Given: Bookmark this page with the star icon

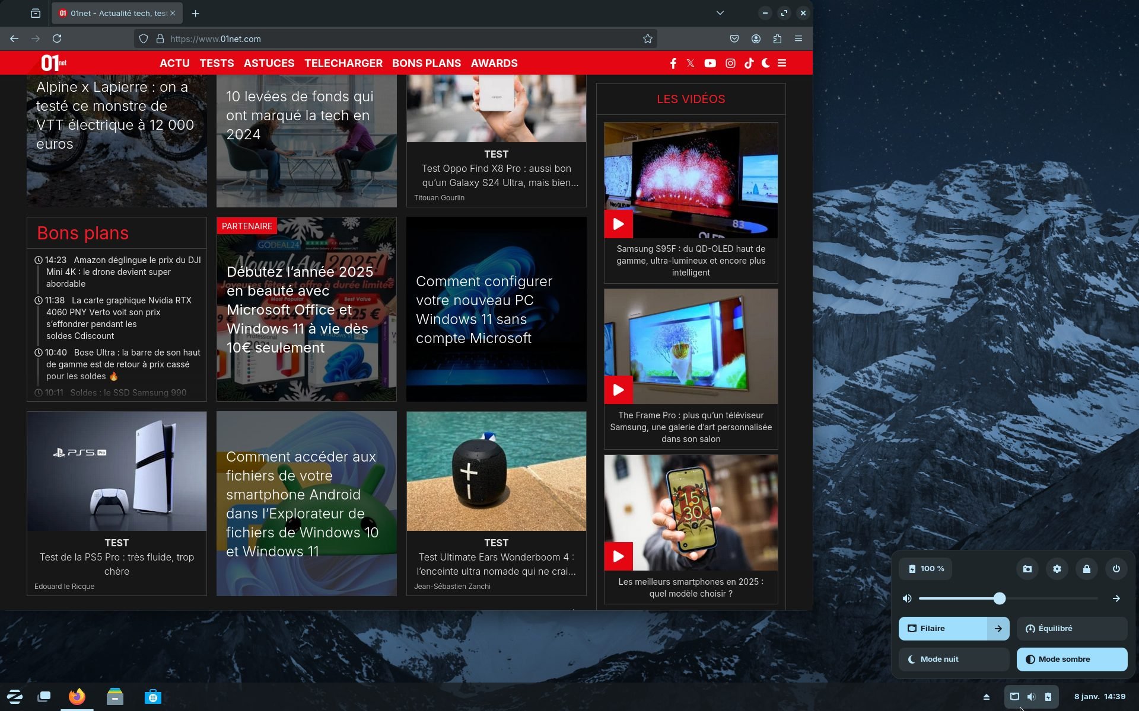Looking at the screenshot, I should pyautogui.click(x=647, y=39).
